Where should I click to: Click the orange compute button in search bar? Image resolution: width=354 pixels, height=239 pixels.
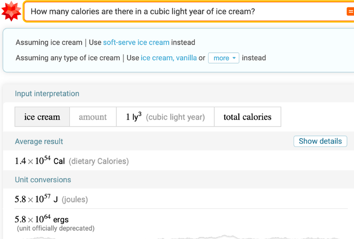click(350, 11)
